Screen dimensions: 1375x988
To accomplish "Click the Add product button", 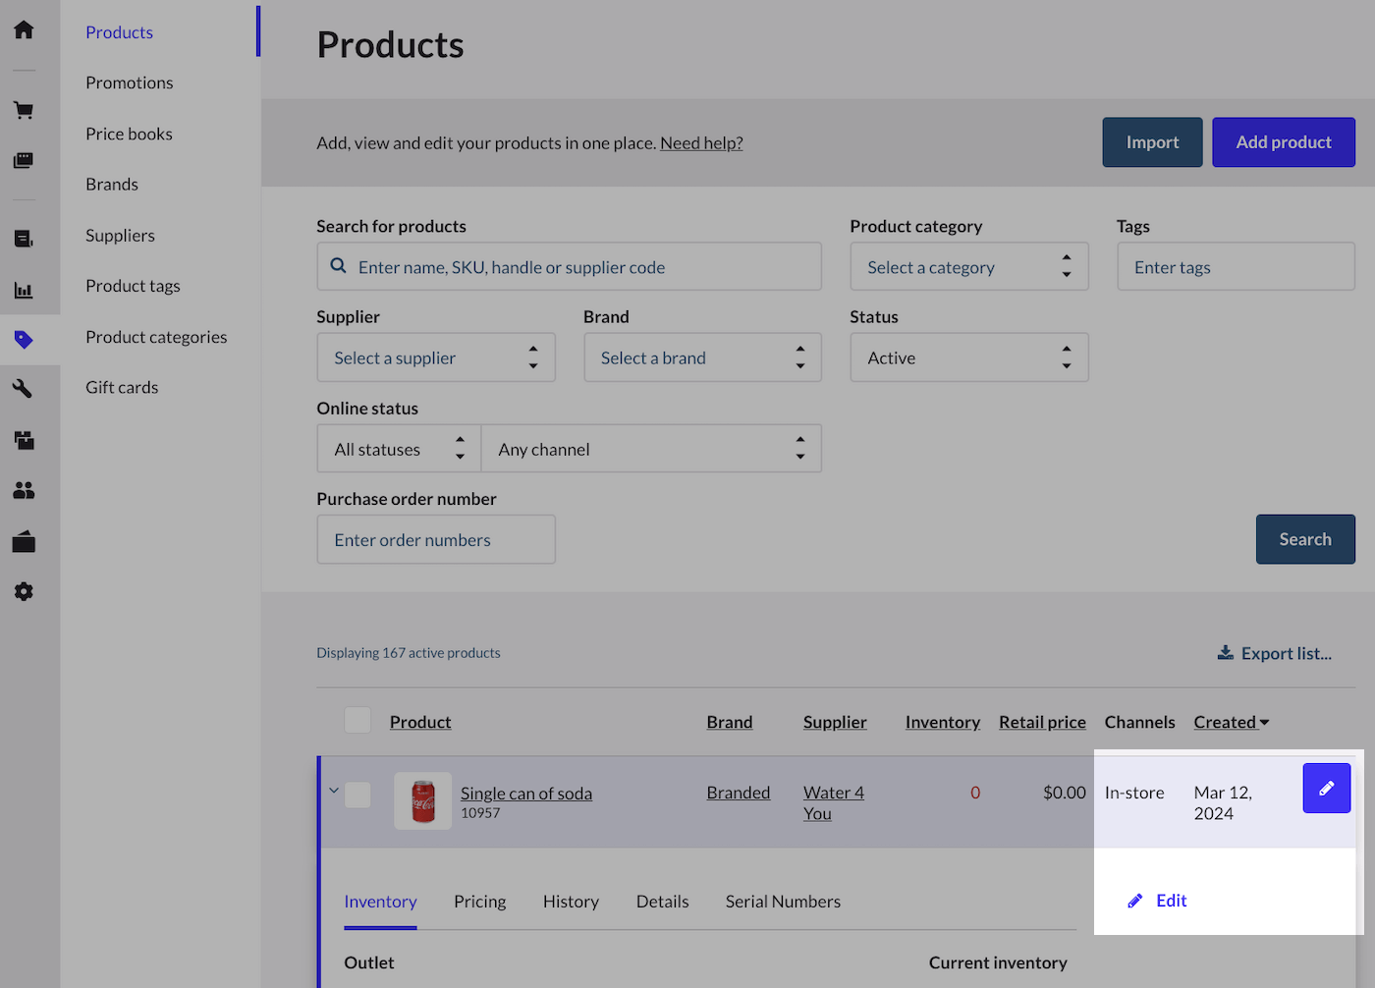I will [x=1283, y=142].
